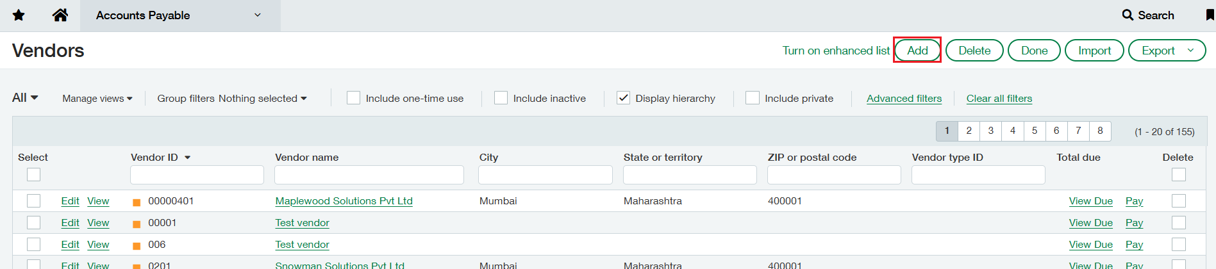
Task: Enable Include one-time use checkbox
Action: (x=353, y=98)
